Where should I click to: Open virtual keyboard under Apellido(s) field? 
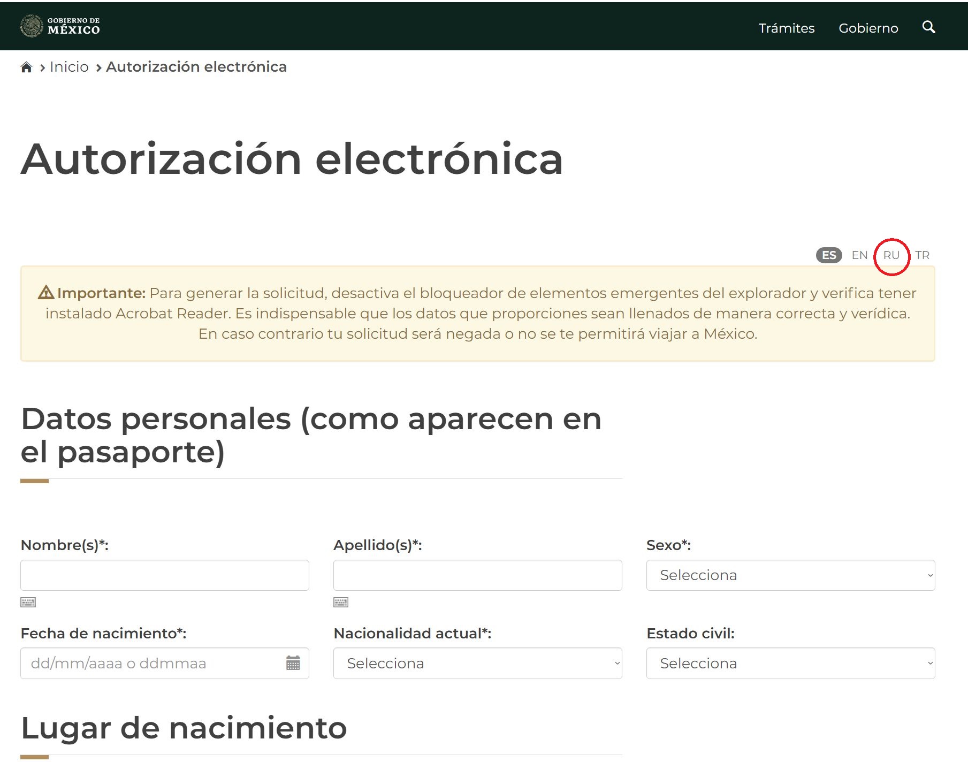341,603
